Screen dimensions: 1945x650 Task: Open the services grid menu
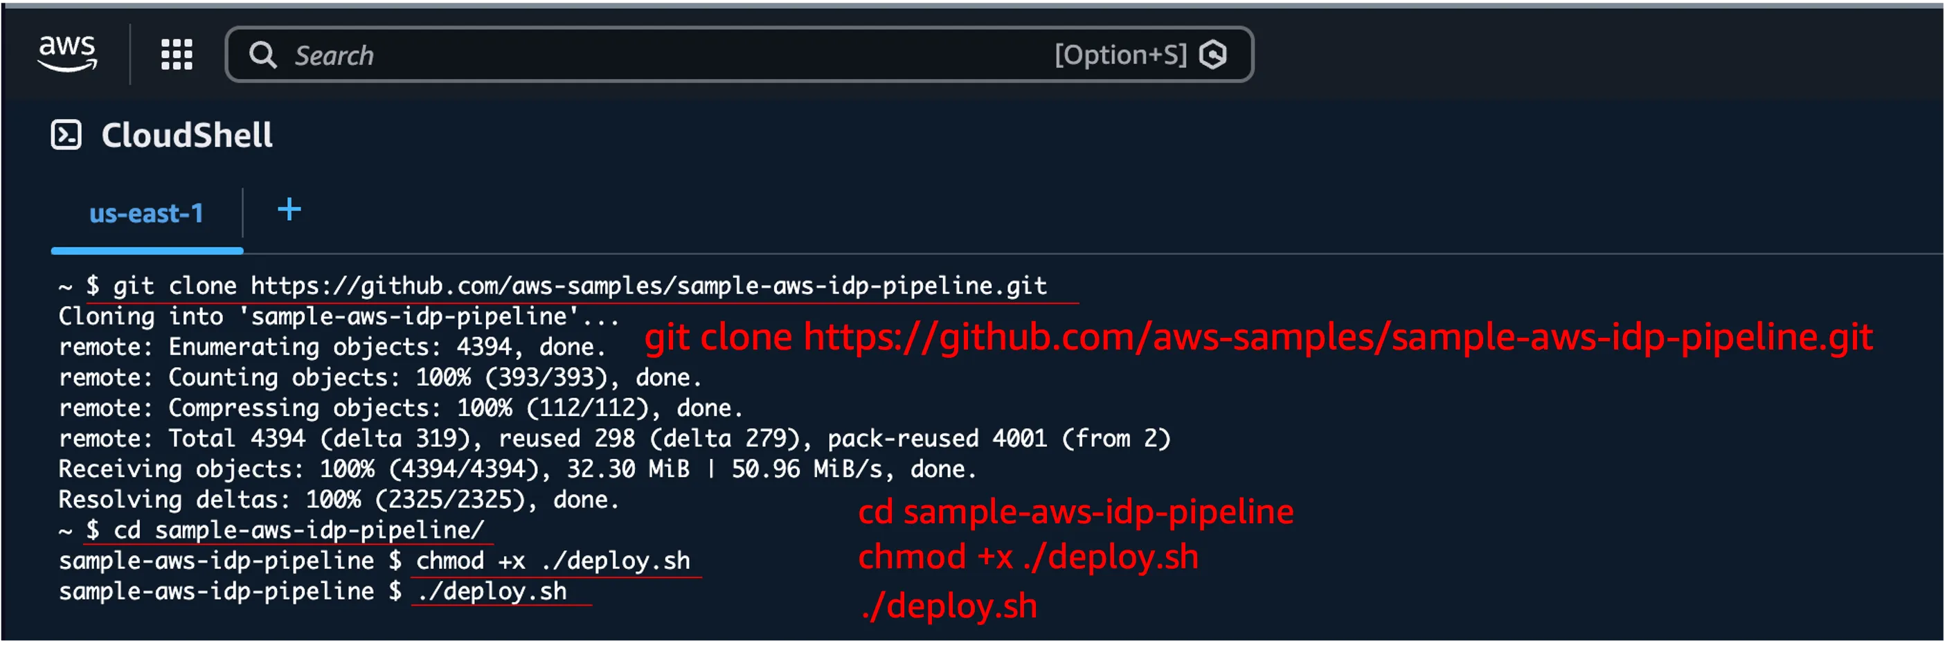(177, 55)
